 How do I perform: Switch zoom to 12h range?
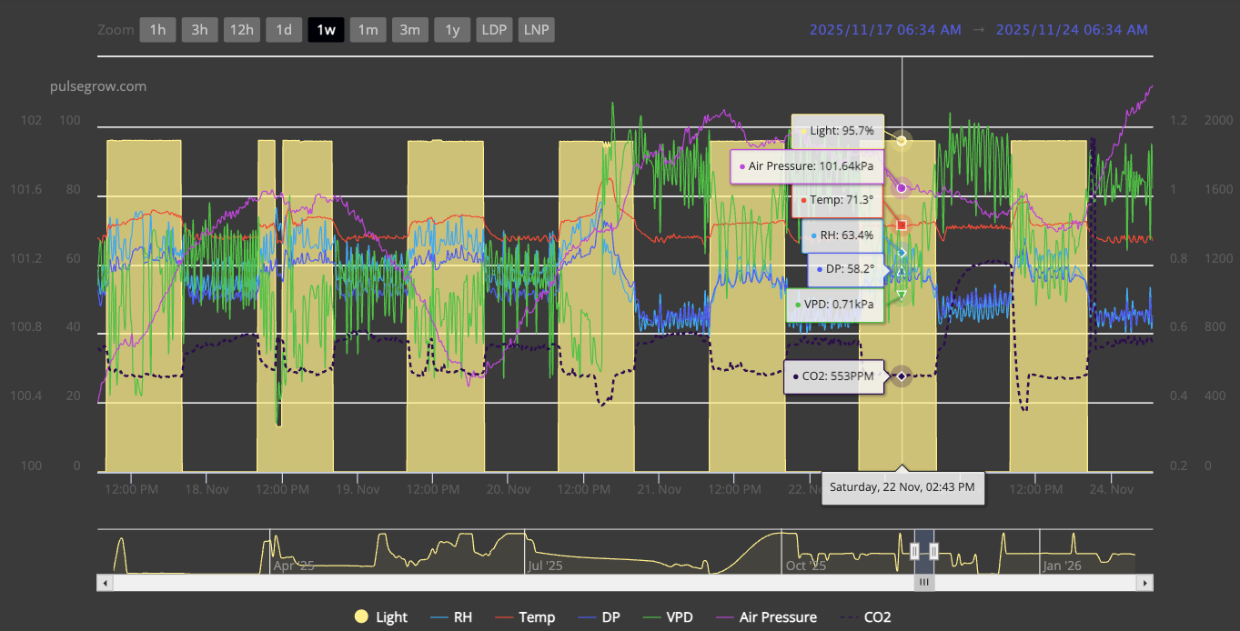tap(241, 30)
